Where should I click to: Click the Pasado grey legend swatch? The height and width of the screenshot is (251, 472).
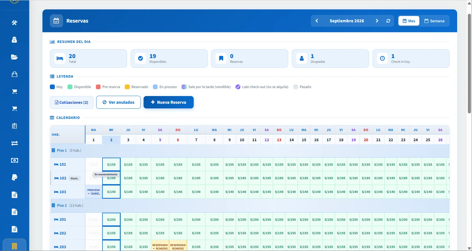[295, 87]
